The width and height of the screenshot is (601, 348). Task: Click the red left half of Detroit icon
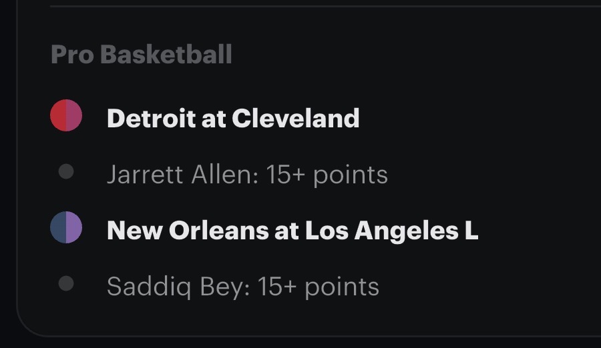pyautogui.click(x=59, y=116)
